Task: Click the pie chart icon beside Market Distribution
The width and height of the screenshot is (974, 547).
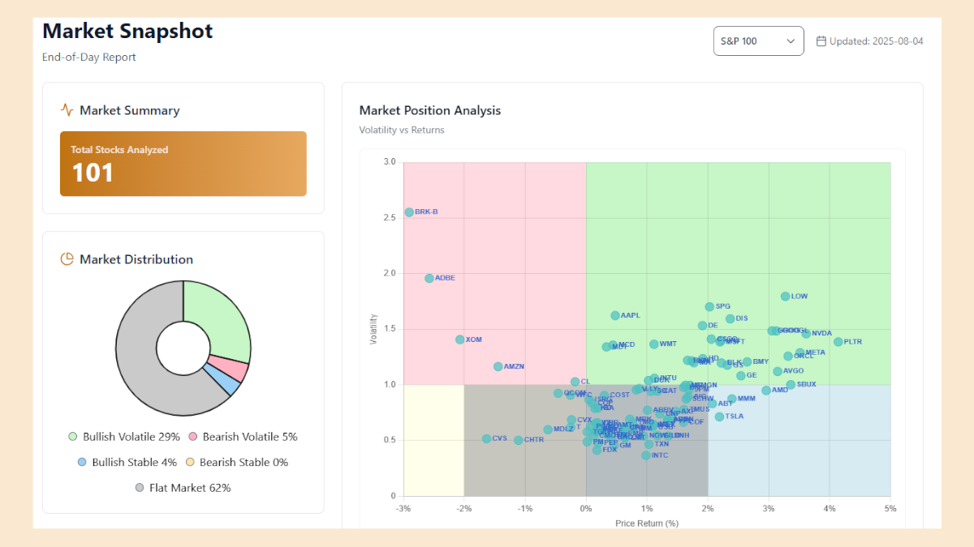Action: coord(67,259)
